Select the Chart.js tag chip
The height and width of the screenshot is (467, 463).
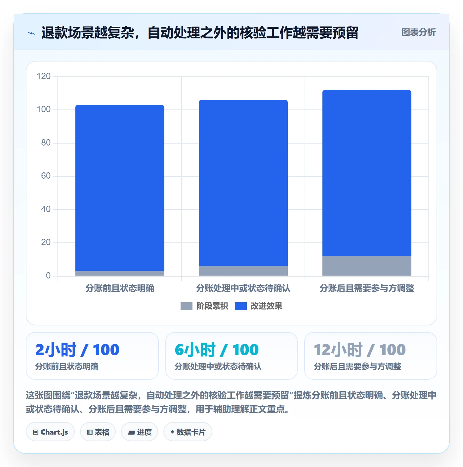pyautogui.click(x=50, y=432)
